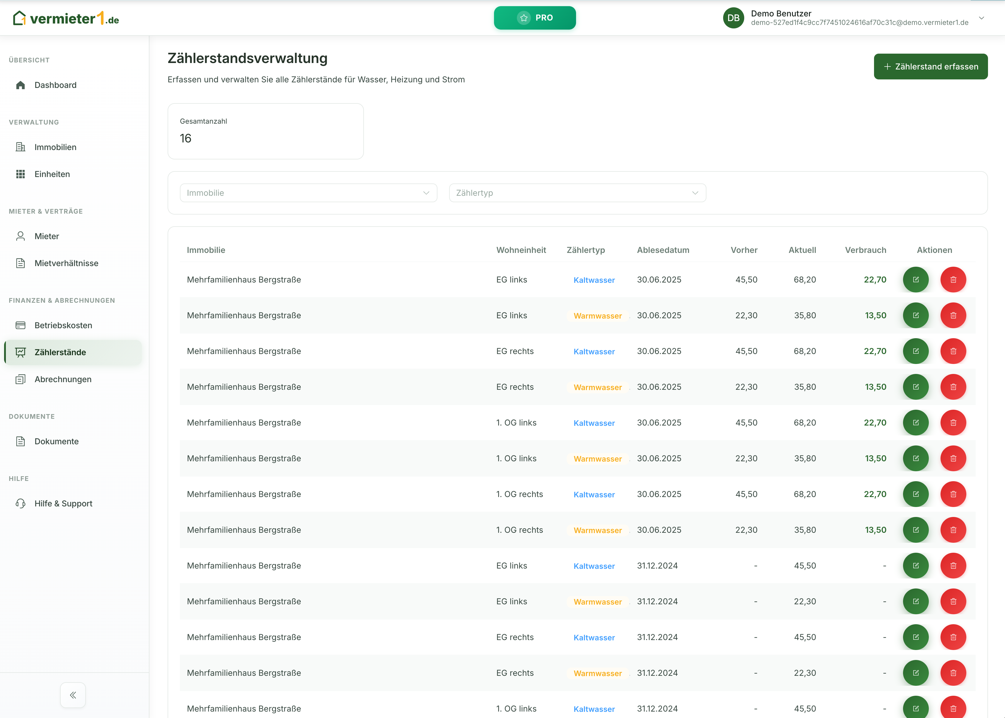Screen dimensions: 1005x718
Task: Edit EG rechts Warmwasser 31.12.2024 reading
Action: 915,673
